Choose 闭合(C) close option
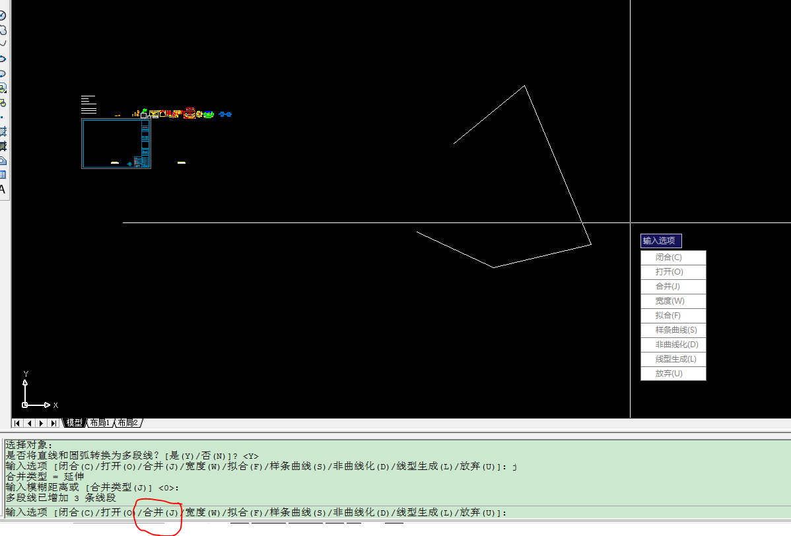Image resolution: width=791 pixels, height=536 pixels. click(x=673, y=257)
